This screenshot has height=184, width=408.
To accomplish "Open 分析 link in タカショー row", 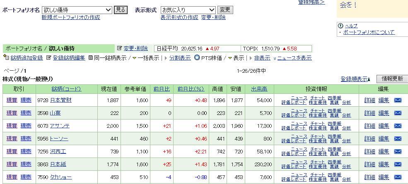I will [x=346, y=179].
